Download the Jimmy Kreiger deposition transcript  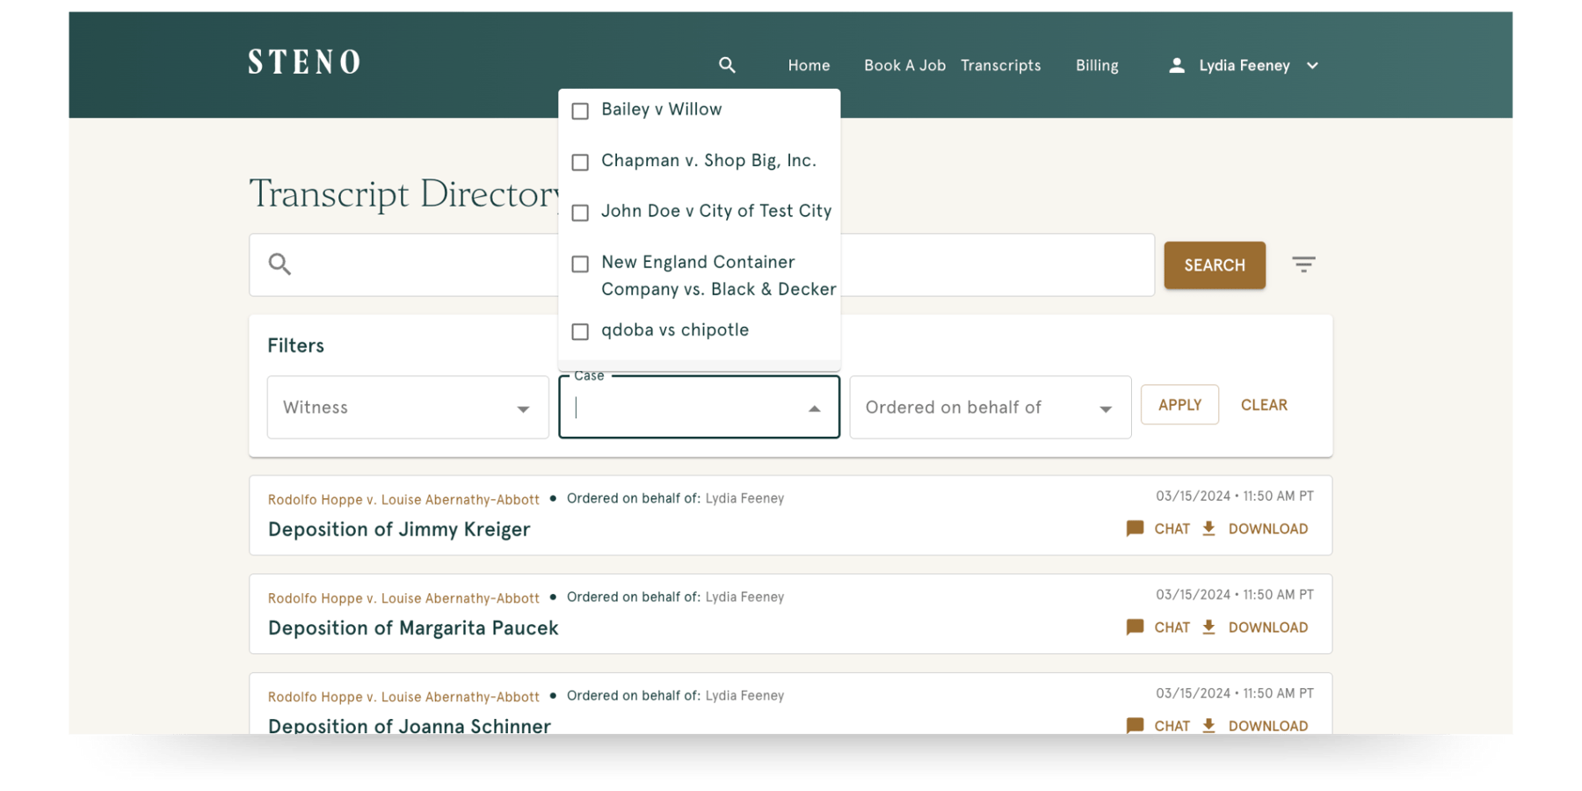(x=1255, y=529)
